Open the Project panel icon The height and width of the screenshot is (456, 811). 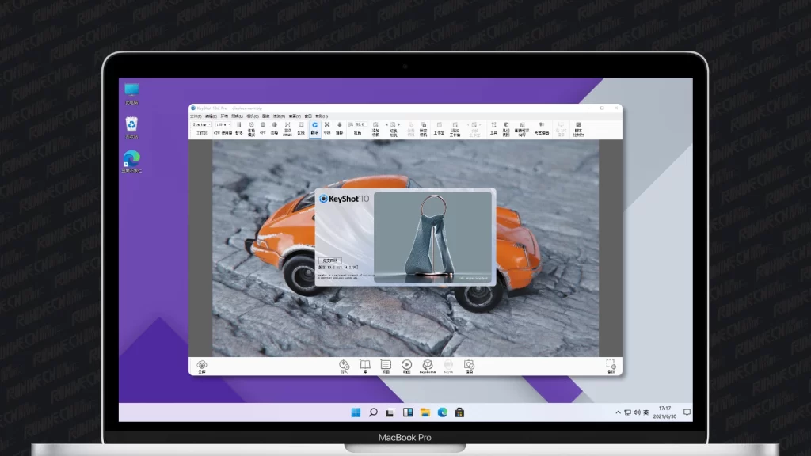386,365
